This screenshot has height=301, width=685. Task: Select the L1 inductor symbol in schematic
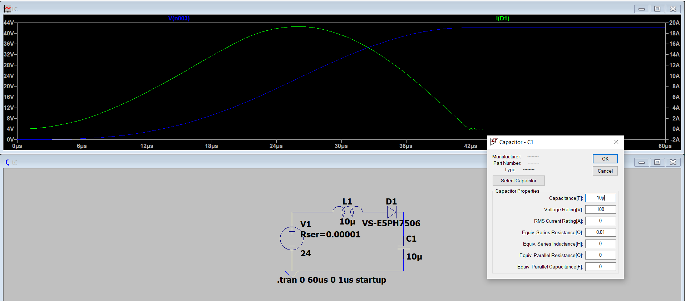pyautogui.click(x=348, y=211)
